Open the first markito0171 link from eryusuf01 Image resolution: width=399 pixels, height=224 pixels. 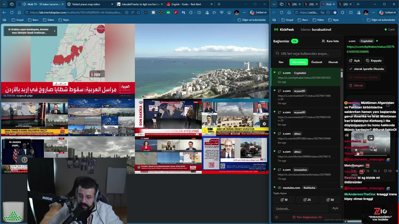coord(305,97)
